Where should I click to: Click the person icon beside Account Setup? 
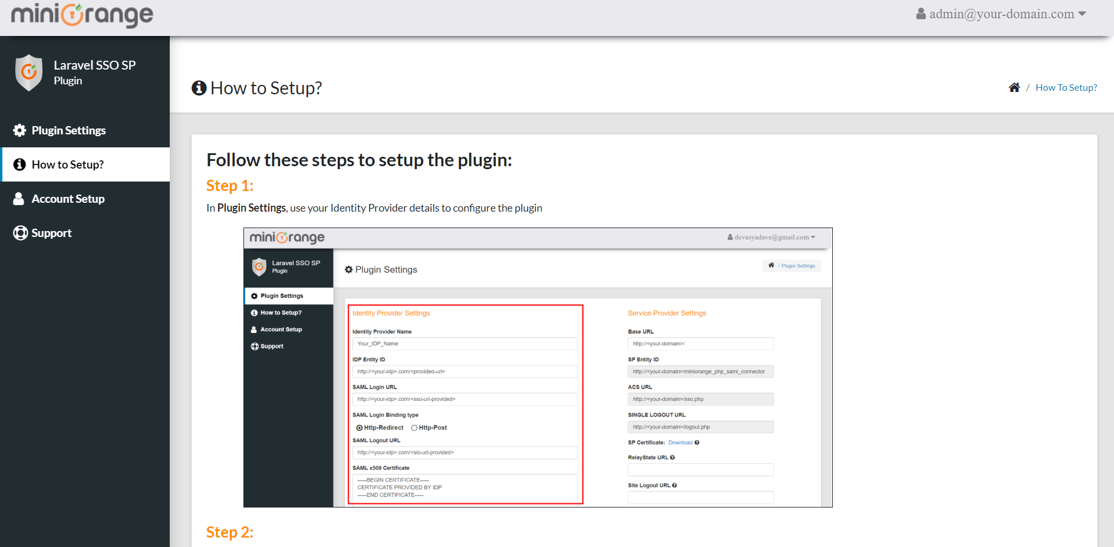(19, 199)
